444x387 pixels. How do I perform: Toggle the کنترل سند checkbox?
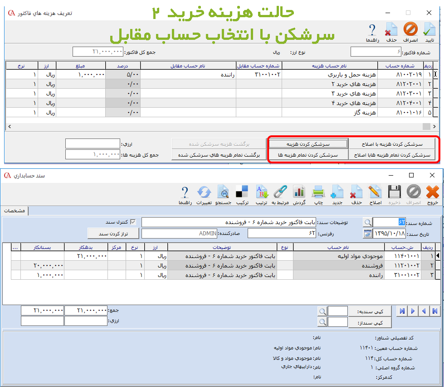click(133, 222)
